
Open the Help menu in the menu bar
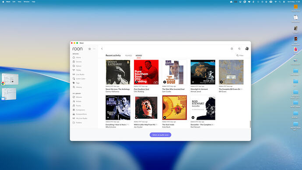(33, 2)
